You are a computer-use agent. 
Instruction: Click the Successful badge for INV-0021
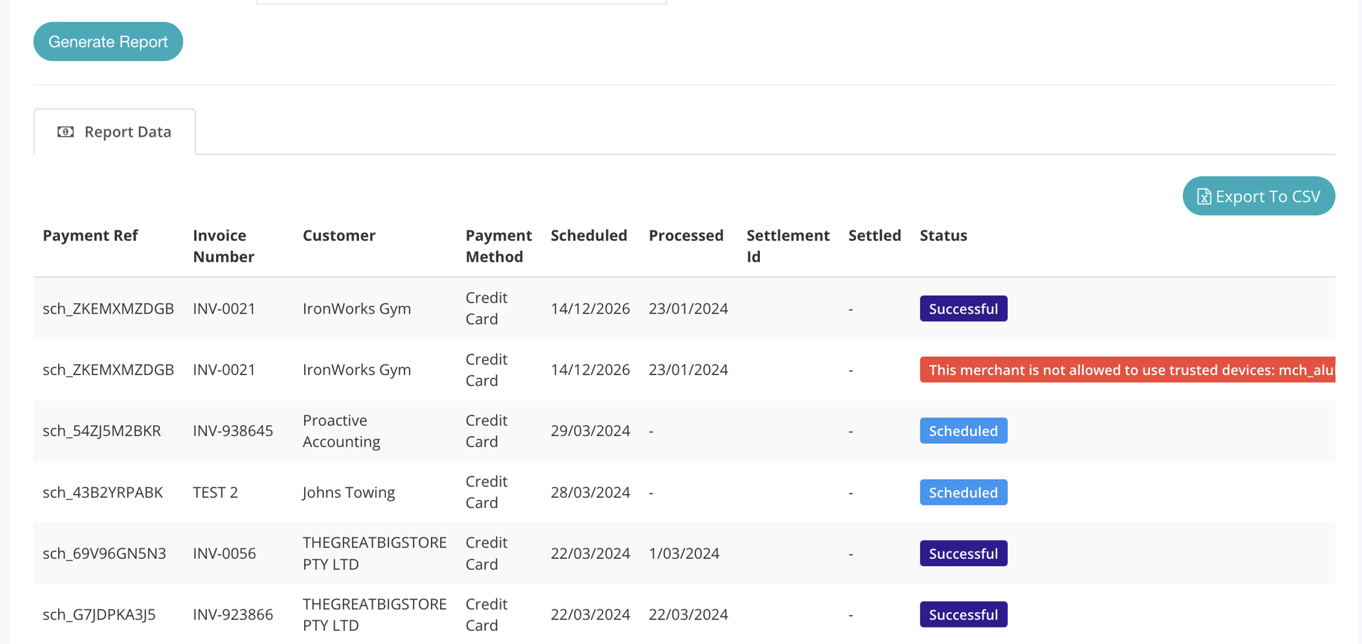963,308
